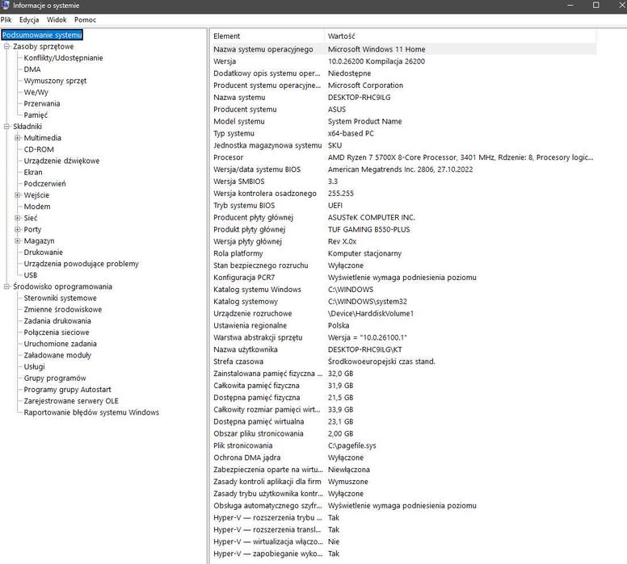
Task: Click the C:\WINDOWS\system32 value
Action: 368,302
